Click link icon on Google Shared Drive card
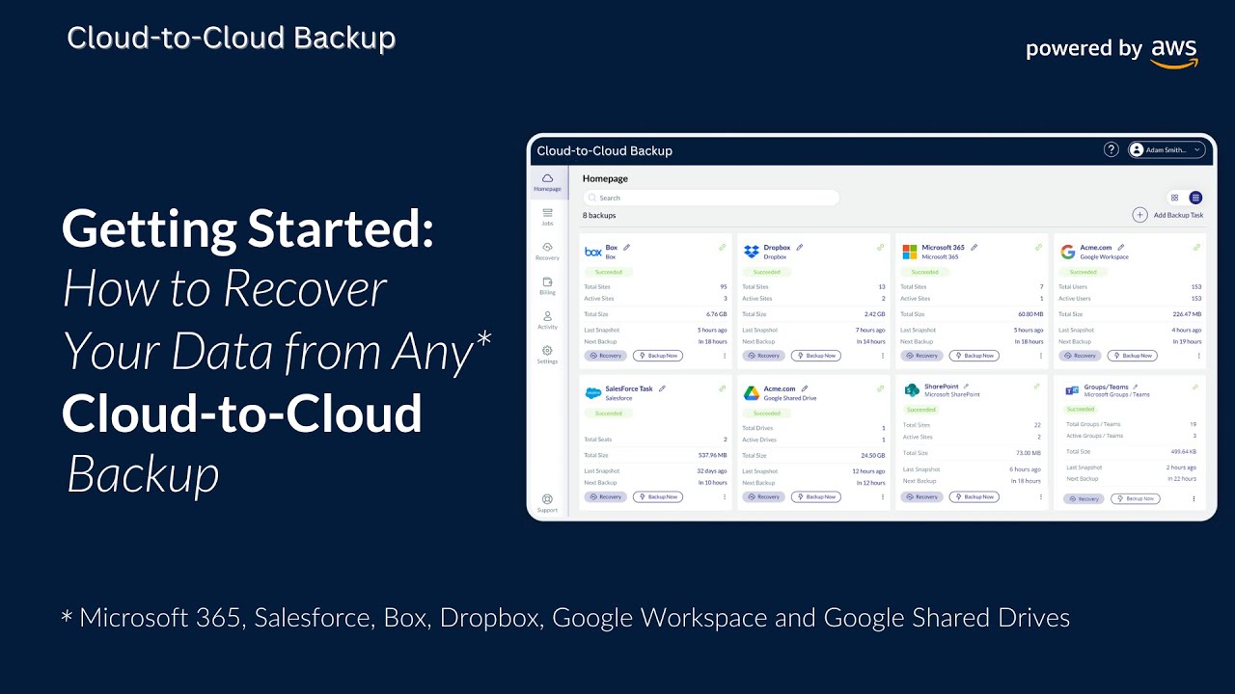 880,388
